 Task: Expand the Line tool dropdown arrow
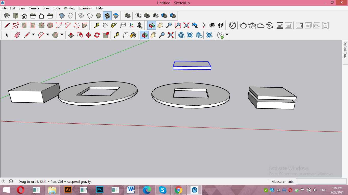[33, 35]
